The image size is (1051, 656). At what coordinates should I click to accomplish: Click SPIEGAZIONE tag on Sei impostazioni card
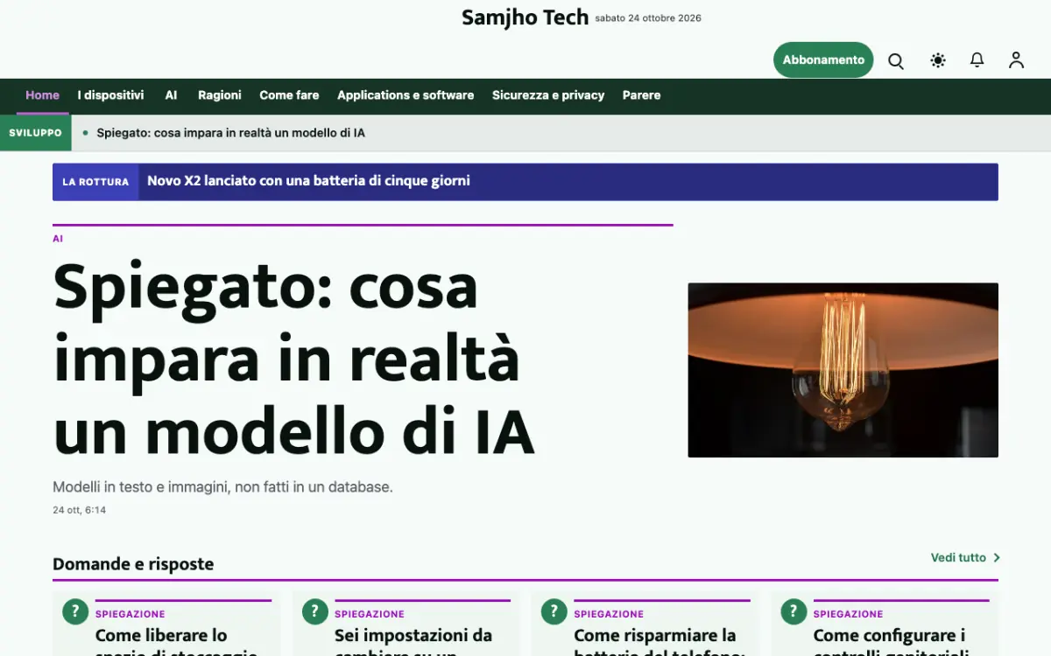(370, 614)
